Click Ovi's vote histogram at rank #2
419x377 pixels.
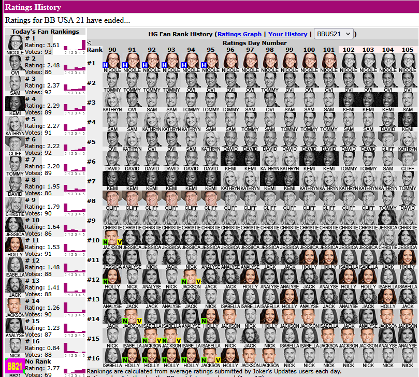coord(75,67)
